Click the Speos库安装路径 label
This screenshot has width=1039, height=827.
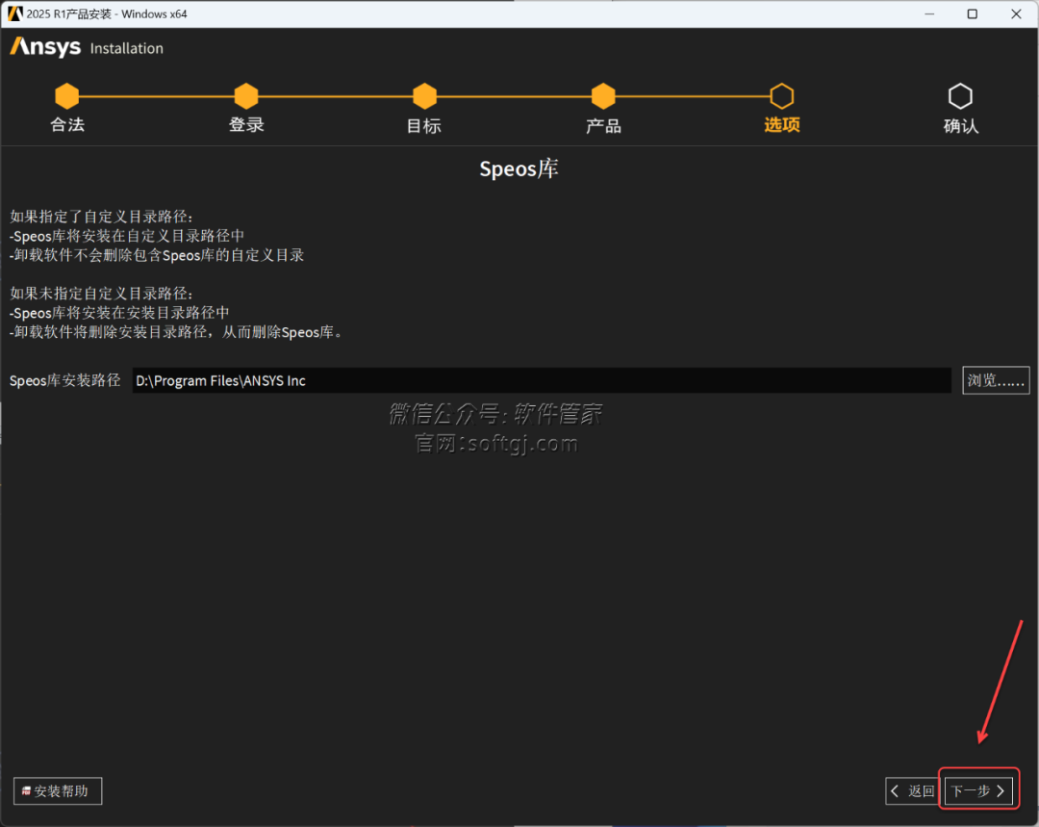tap(65, 380)
